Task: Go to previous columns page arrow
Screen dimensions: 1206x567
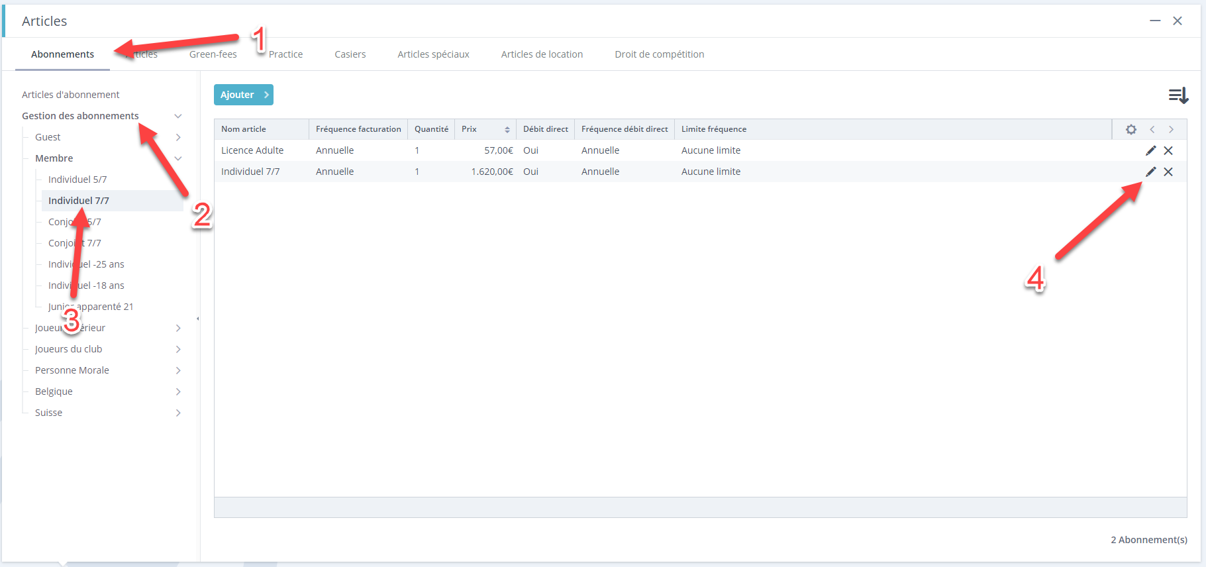Action: click(1152, 129)
